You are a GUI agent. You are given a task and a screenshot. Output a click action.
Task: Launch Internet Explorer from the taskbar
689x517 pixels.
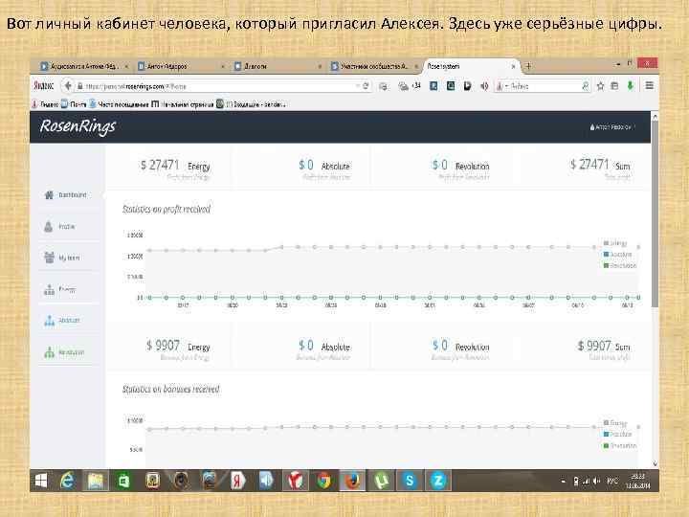pyautogui.click(x=67, y=481)
